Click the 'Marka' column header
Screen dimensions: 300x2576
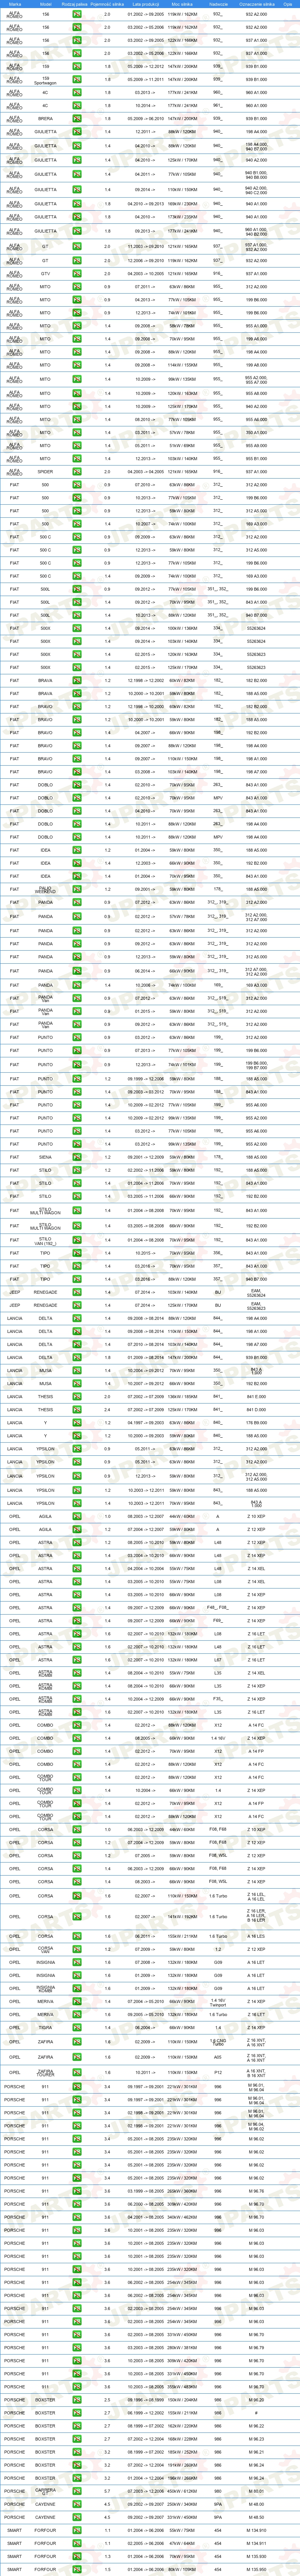pos(15,4)
